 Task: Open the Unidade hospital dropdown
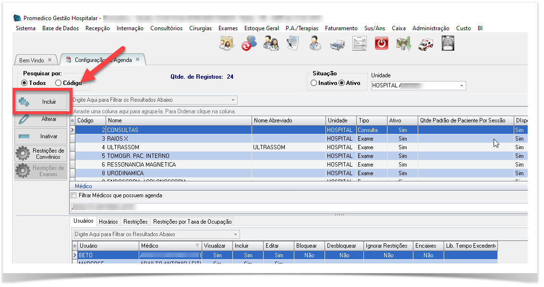pos(462,86)
